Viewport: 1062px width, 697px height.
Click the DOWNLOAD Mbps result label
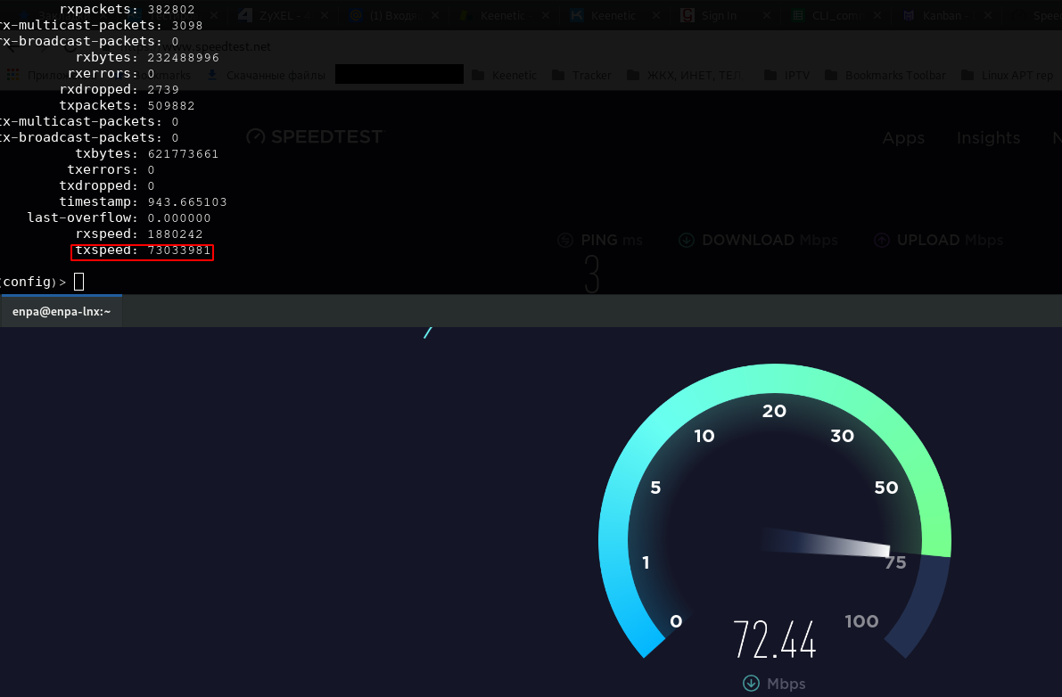[x=758, y=241]
